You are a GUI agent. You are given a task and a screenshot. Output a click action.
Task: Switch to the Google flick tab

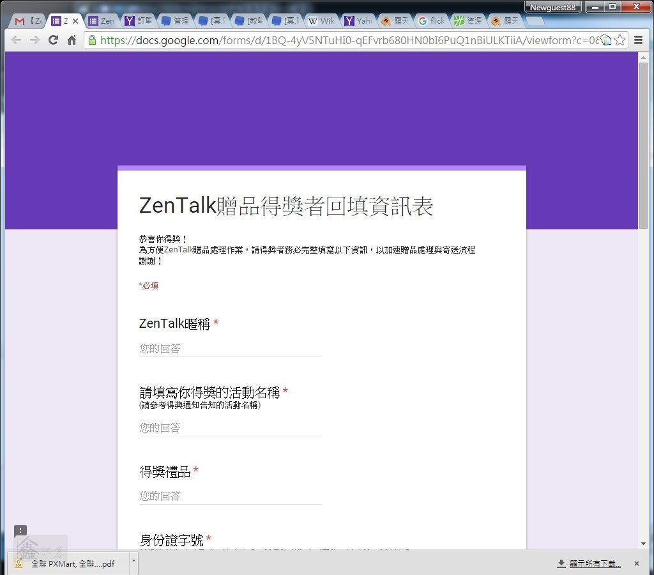tap(432, 21)
